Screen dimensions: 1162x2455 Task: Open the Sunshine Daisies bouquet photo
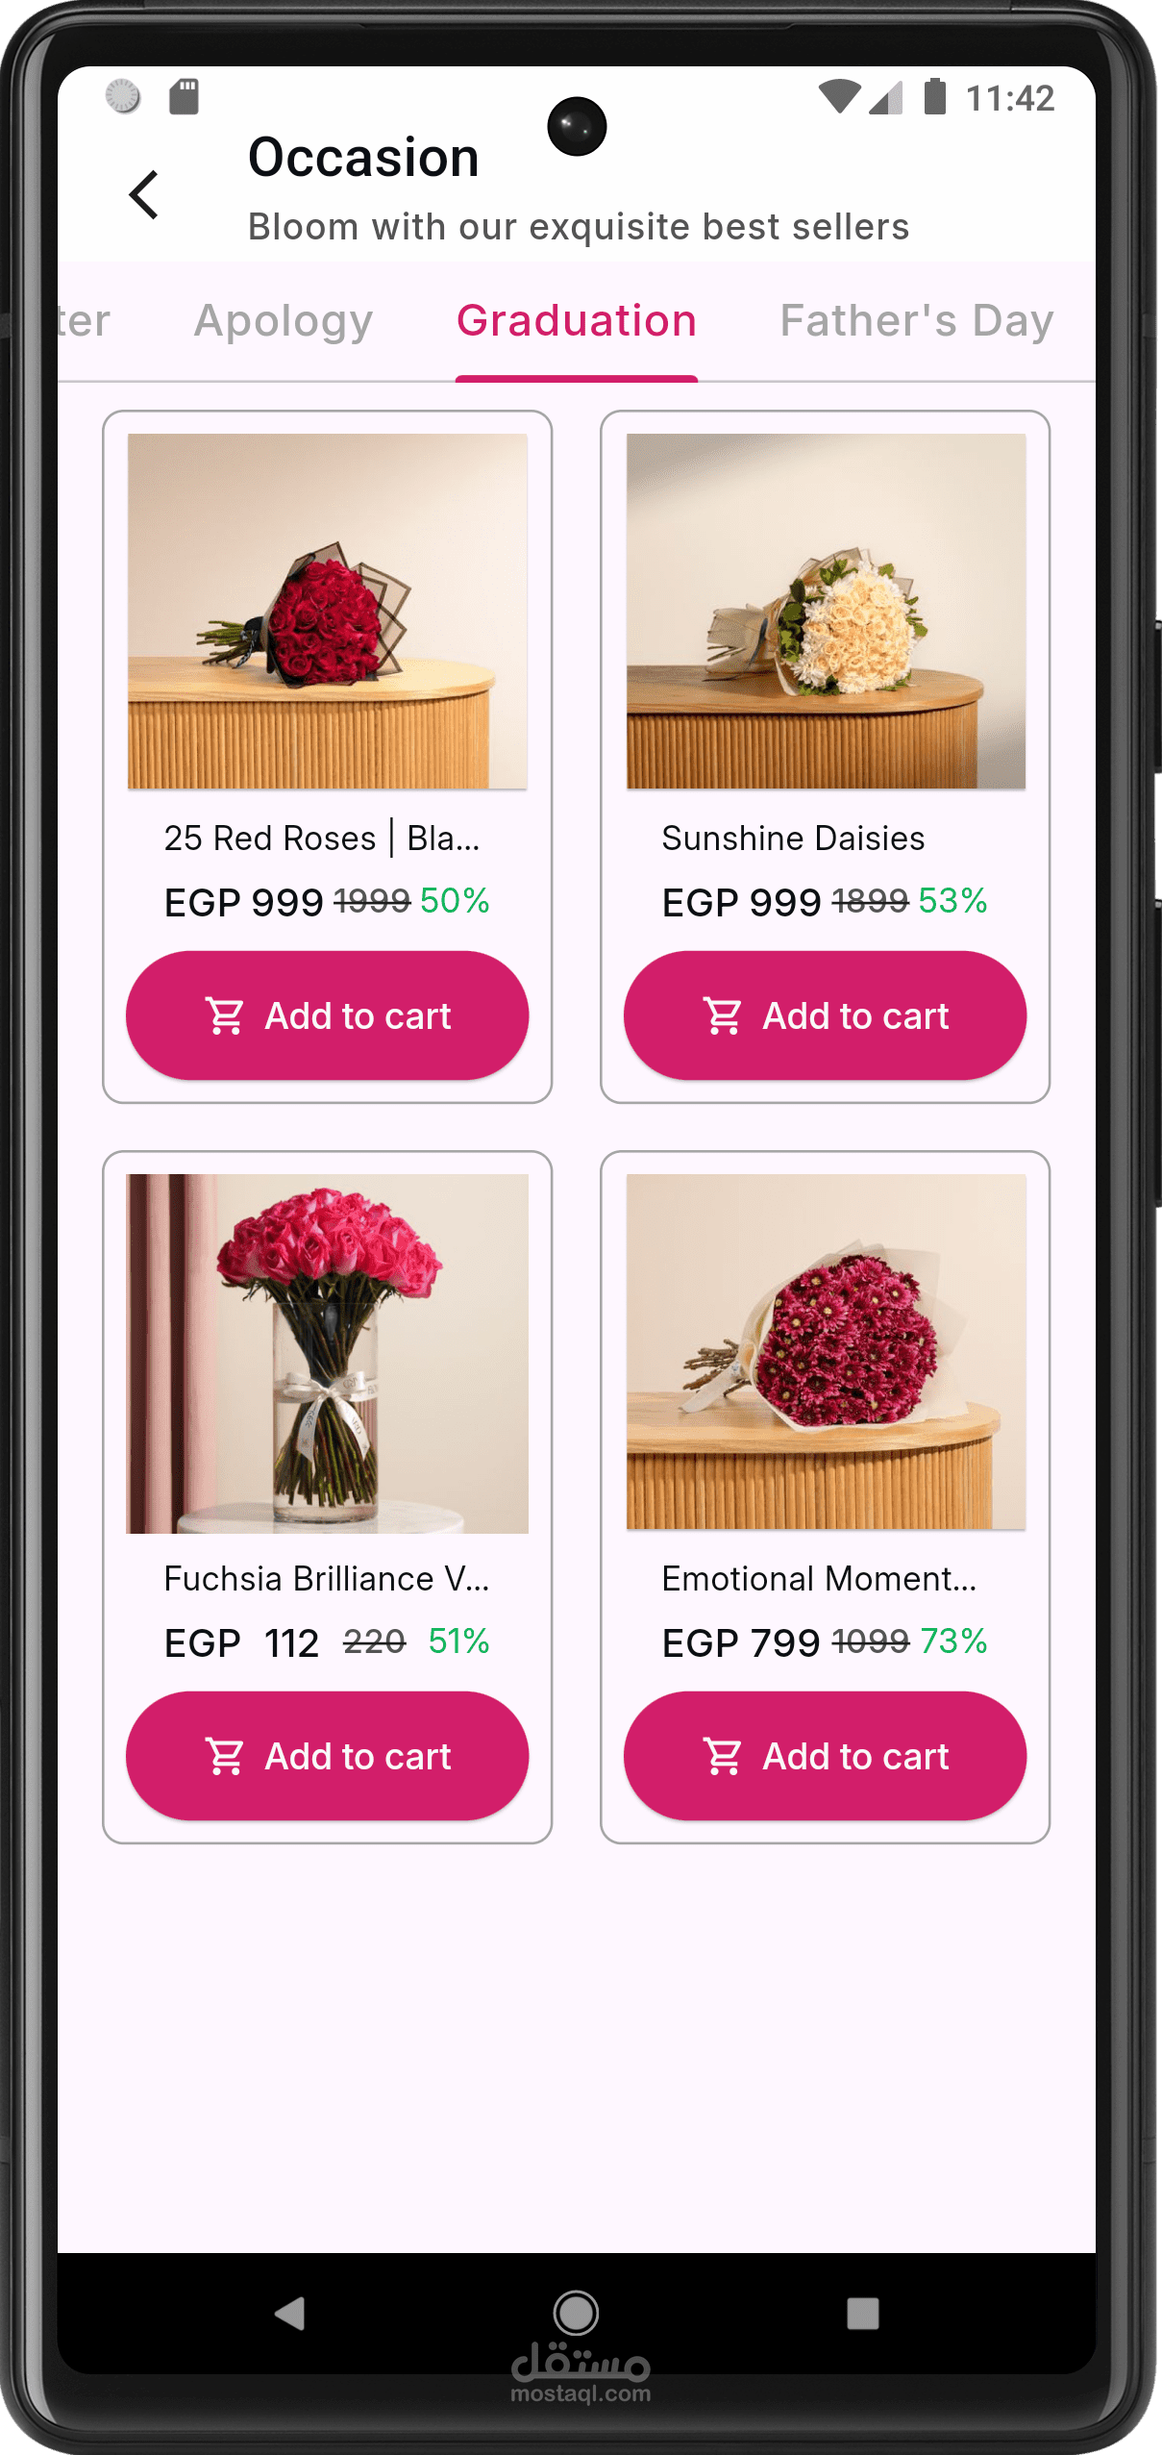pyautogui.click(x=826, y=612)
